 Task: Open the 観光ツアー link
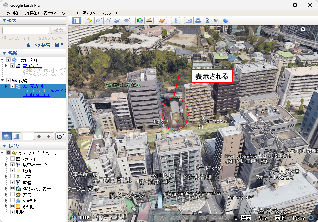32,65
